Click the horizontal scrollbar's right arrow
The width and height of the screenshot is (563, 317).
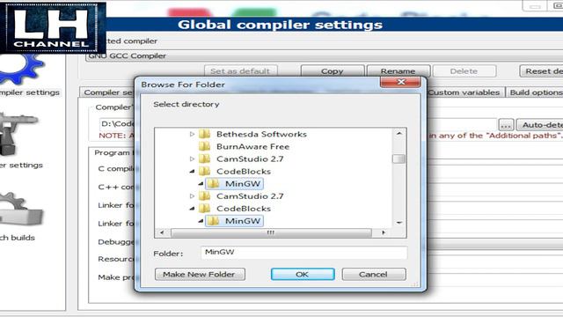(x=384, y=232)
